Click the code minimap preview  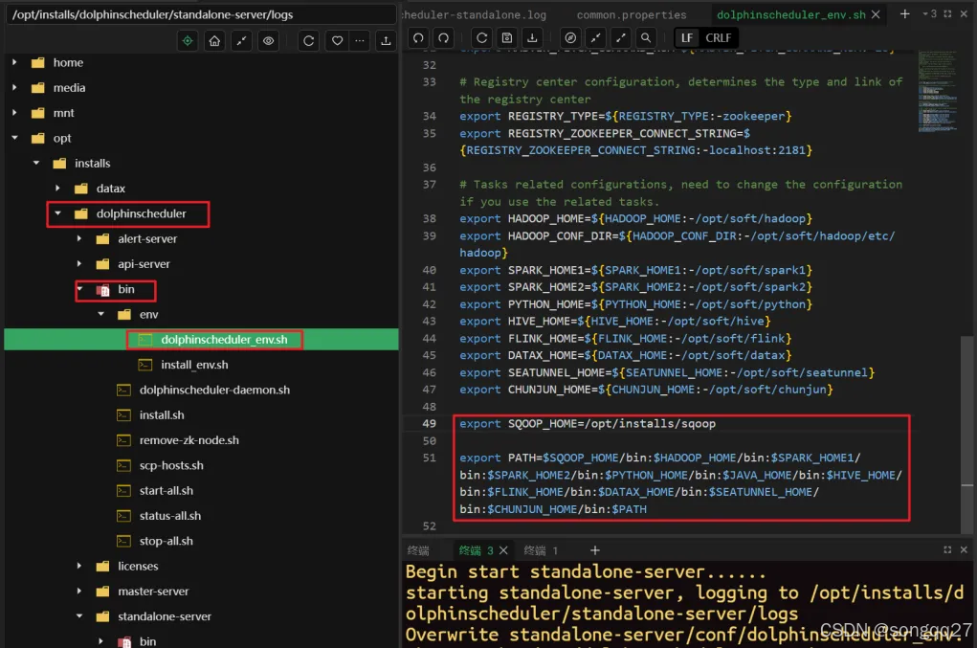pos(938,92)
